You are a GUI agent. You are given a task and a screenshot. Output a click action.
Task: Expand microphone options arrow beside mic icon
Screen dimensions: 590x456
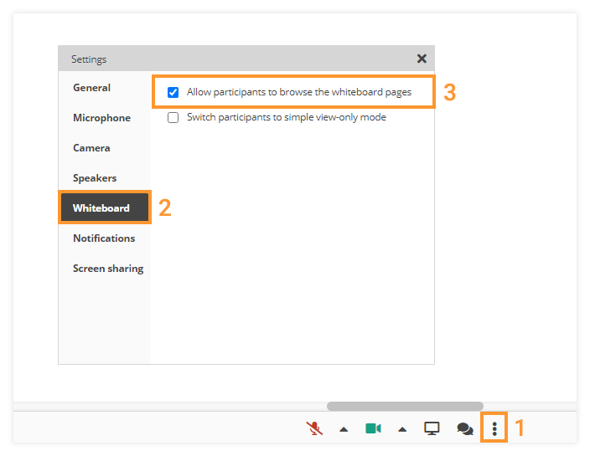pyautogui.click(x=344, y=429)
